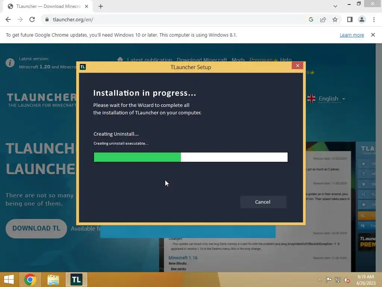Click the address bar URL
The width and height of the screenshot is (382, 287).
73,19
